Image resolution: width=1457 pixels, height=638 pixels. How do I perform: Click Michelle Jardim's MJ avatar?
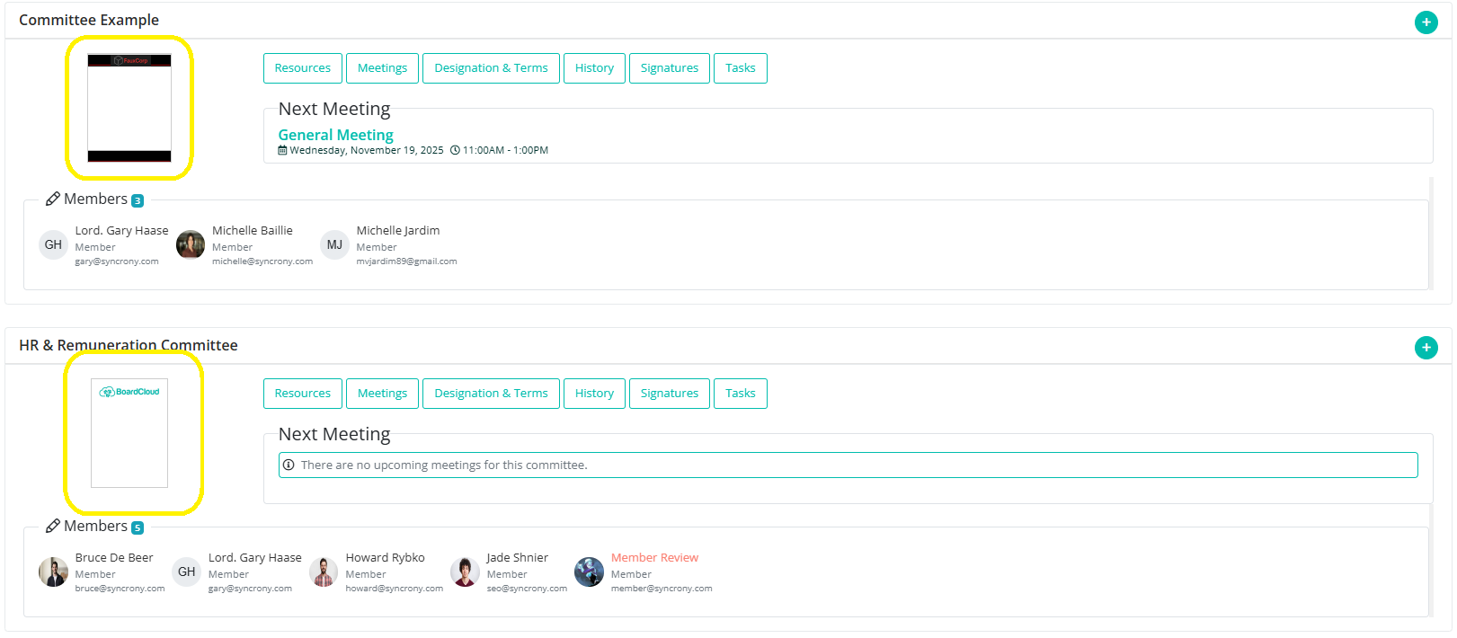(x=334, y=244)
